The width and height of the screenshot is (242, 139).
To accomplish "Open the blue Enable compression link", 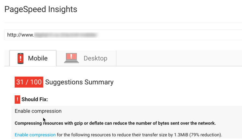I will coord(35,135).
